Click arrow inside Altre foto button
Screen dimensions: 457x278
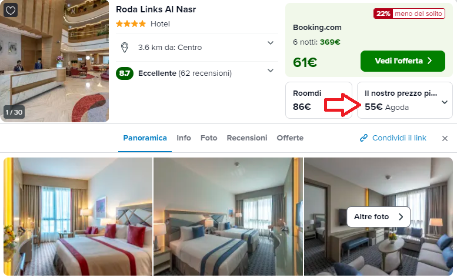(401, 217)
